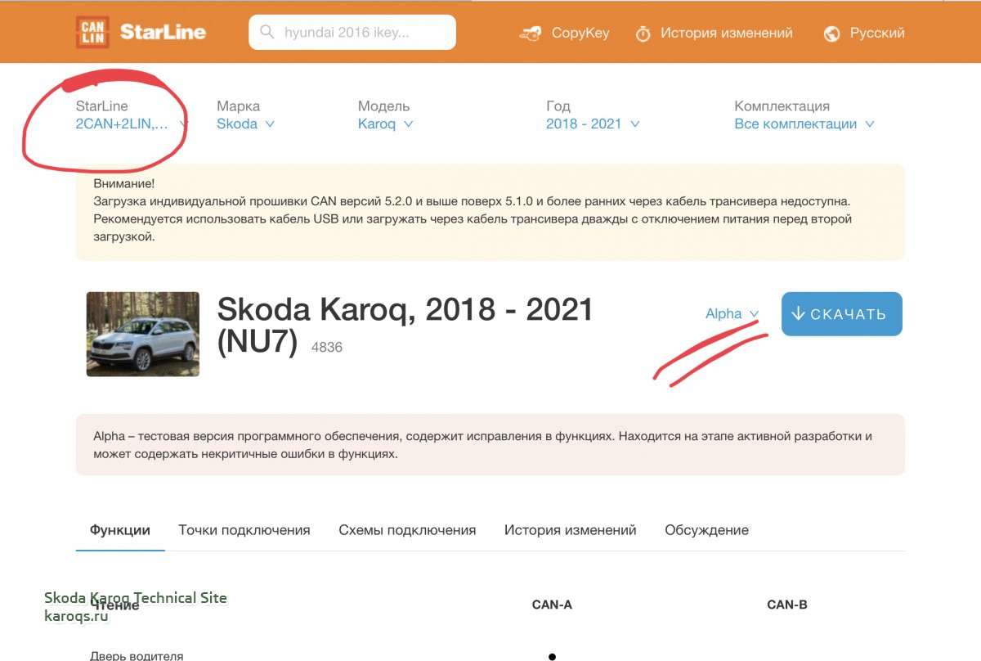This screenshot has width=981, height=661.
Task: Open the Все комплектации dropdown
Action: click(804, 124)
